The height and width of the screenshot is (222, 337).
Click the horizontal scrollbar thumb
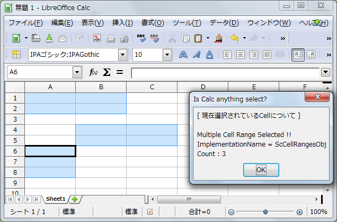[189, 199]
